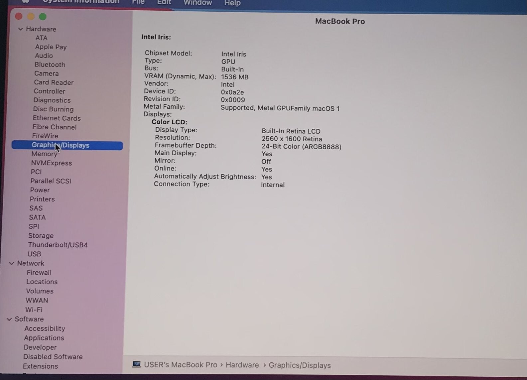Select Accessibility in the sidebar
Image resolution: width=527 pixels, height=380 pixels.
coord(45,328)
